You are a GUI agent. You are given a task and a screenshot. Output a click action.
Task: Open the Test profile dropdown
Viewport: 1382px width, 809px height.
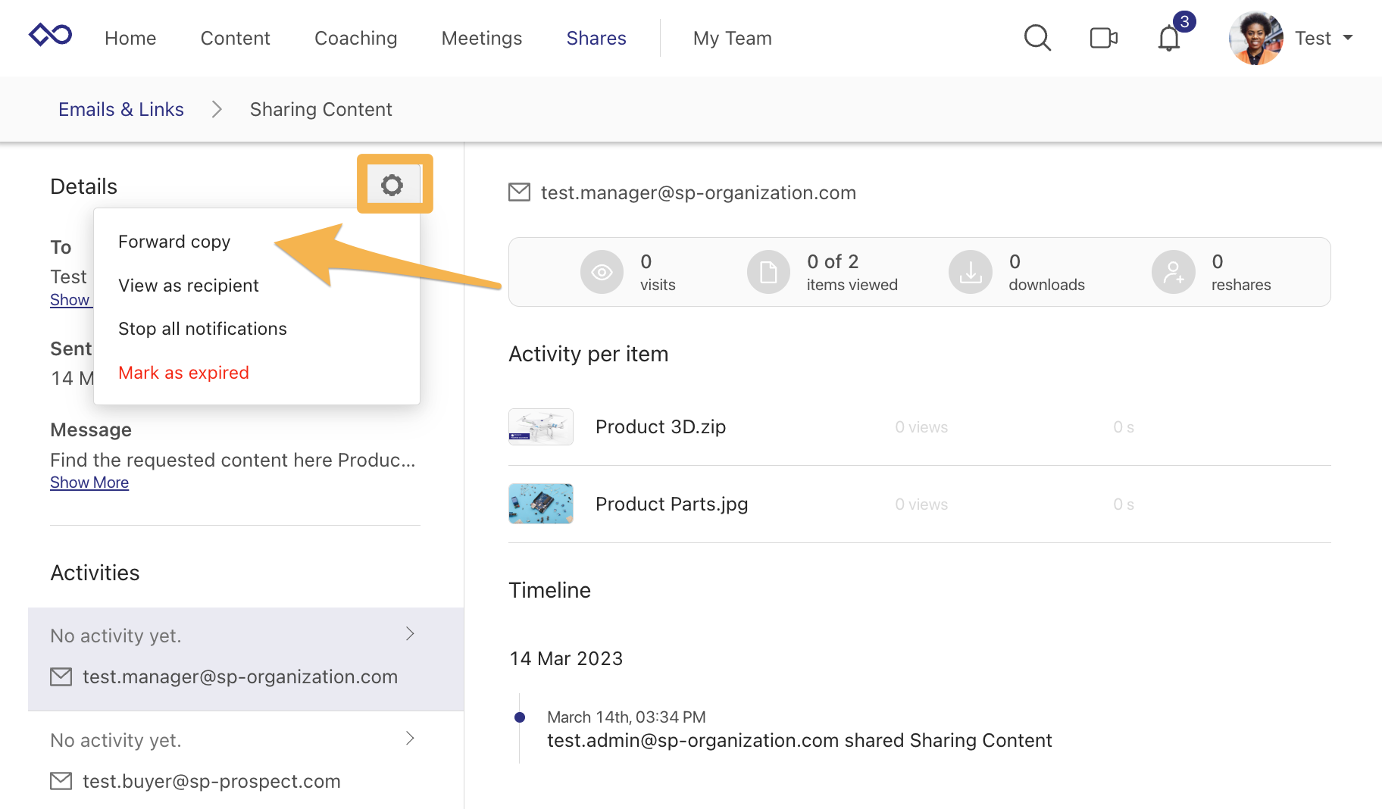[x=1324, y=37]
